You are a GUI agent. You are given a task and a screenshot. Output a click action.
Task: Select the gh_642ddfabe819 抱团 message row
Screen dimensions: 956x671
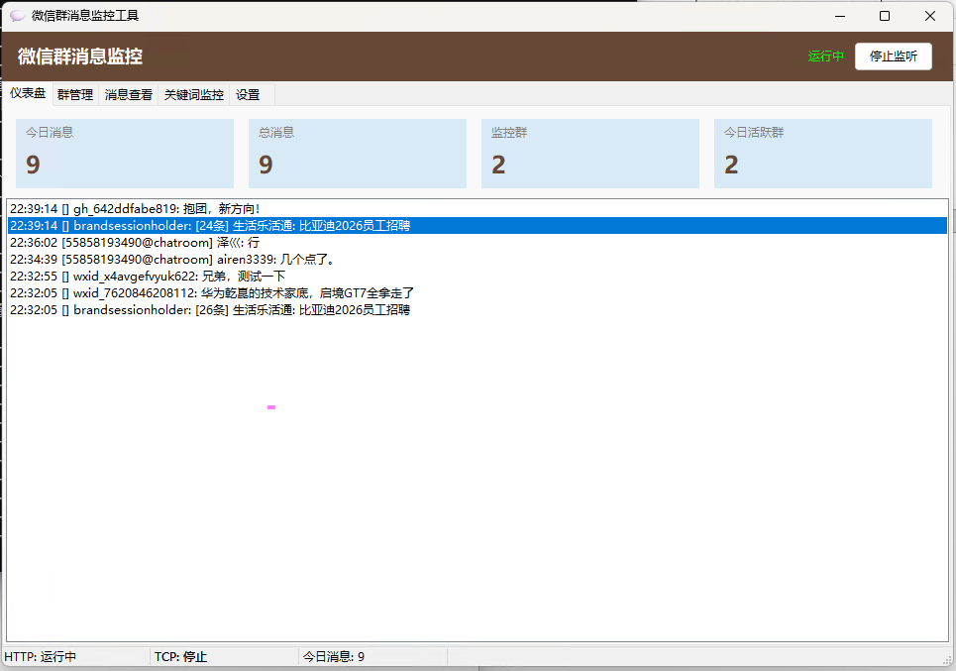(135, 209)
